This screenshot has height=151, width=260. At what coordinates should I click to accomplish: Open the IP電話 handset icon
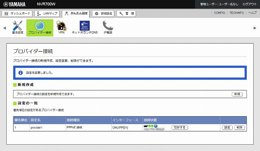pos(108,27)
